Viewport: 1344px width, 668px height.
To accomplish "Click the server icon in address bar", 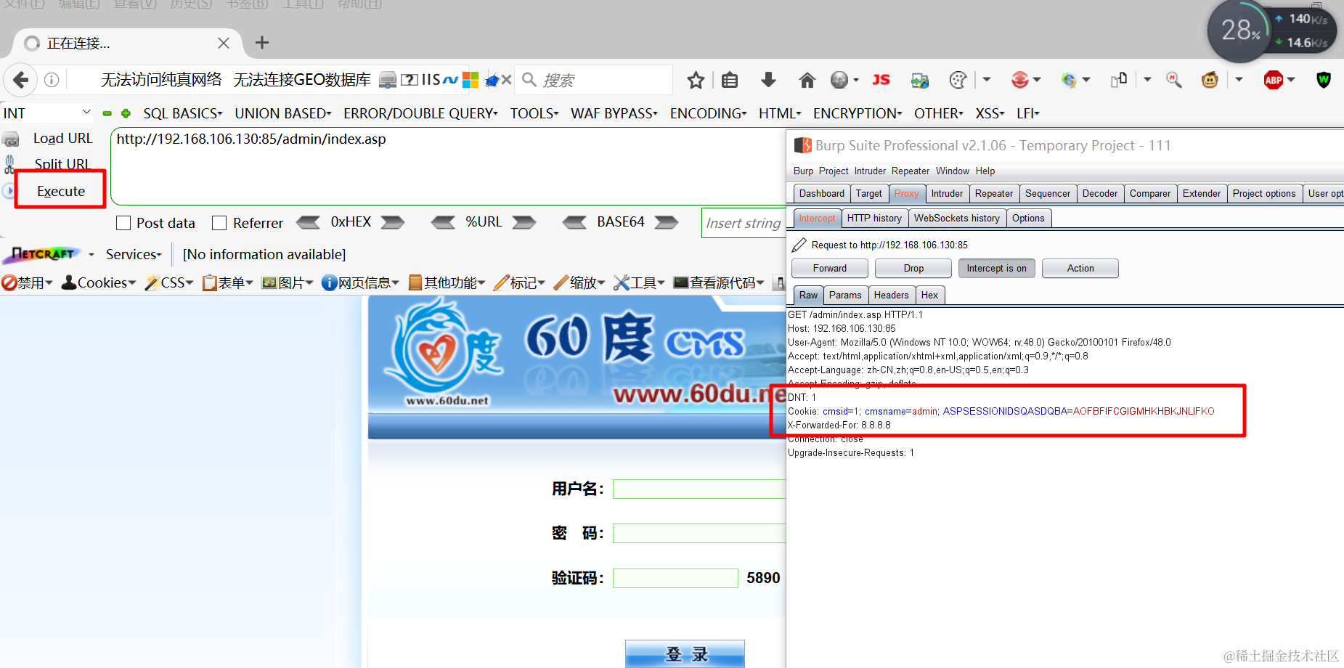I will tap(388, 80).
